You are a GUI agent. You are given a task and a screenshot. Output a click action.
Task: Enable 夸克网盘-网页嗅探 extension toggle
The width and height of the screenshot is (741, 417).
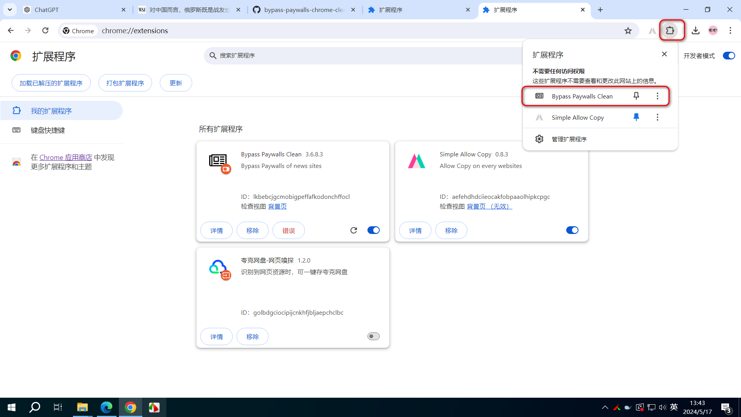[x=373, y=336]
